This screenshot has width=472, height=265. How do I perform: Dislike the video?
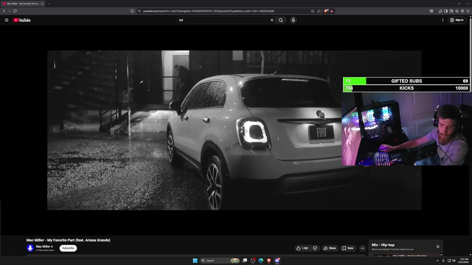(x=315, y=248)
